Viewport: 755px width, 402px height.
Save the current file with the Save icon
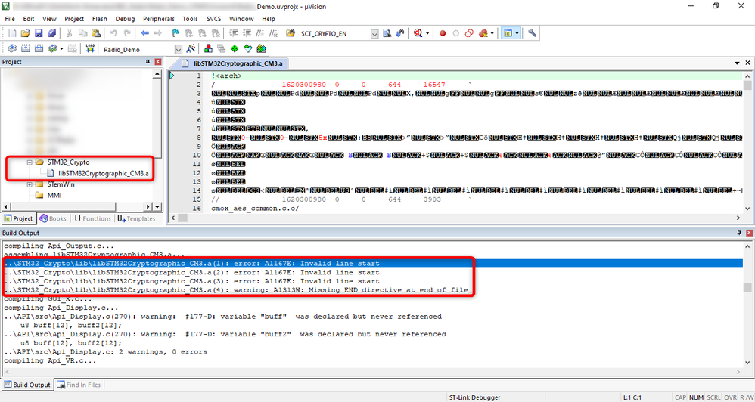click(38, 34)
